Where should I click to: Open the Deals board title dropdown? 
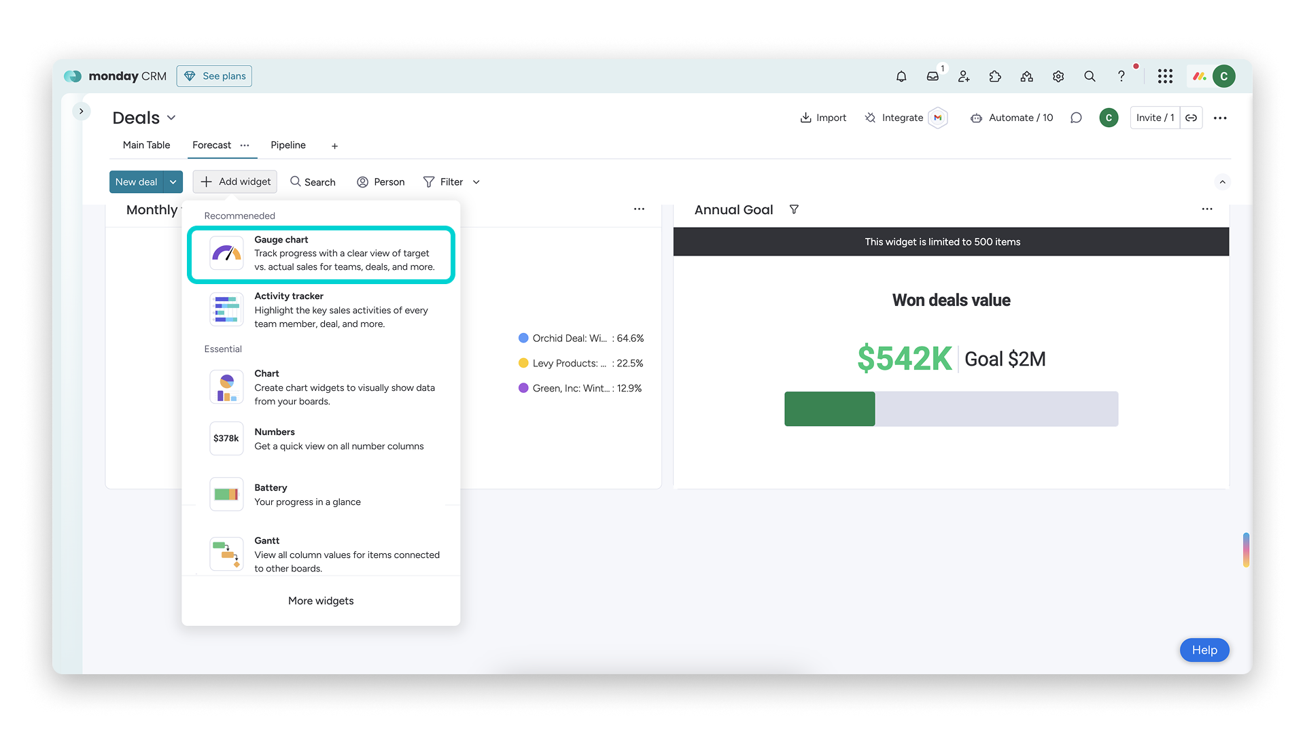click(171, 118)
